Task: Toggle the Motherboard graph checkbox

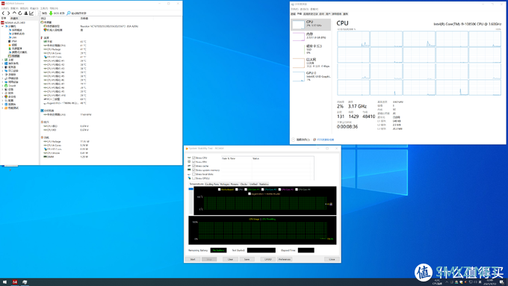Action: point(220,190)
